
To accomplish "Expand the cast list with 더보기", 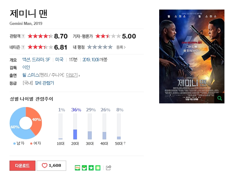I will point(72,75).
